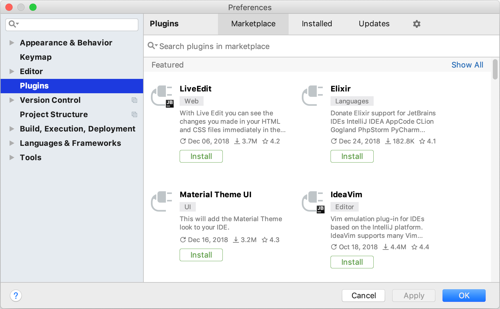Click Show All featured plugins link
The image size is (500, 309).
pos(467,65)
